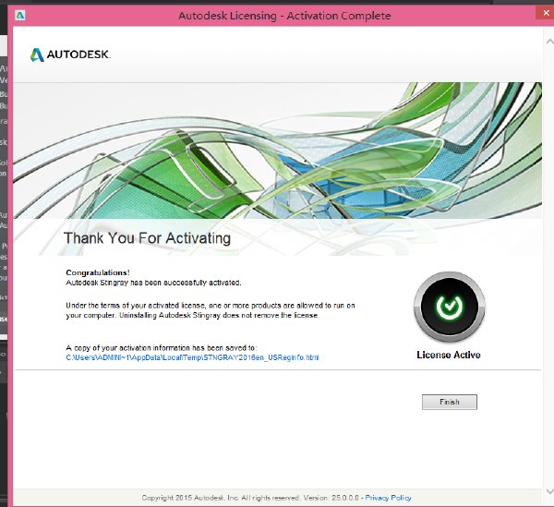Screen dimensions: 554x507
Task: Close the Autodesk Licensing window
Action: [545, 14]
